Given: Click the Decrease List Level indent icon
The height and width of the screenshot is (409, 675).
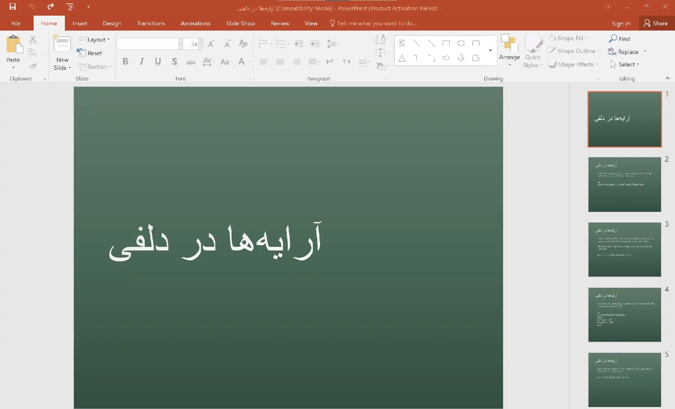Looking at the screenshot, I should coord(299,44).
